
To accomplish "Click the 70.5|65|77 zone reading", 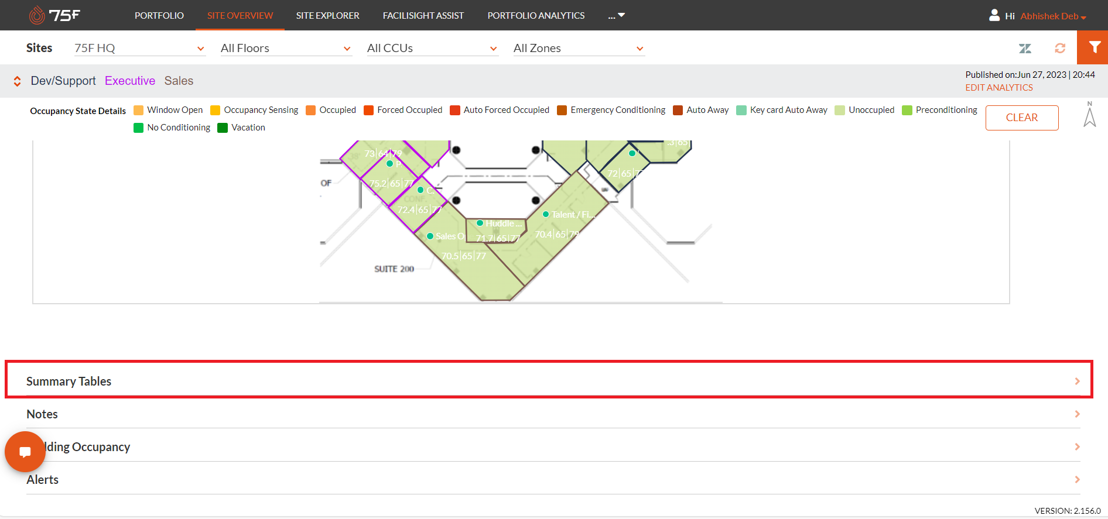I will 464,256.
